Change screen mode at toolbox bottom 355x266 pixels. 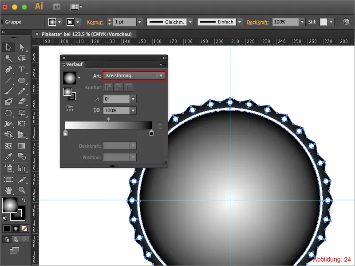coord(14,250)
